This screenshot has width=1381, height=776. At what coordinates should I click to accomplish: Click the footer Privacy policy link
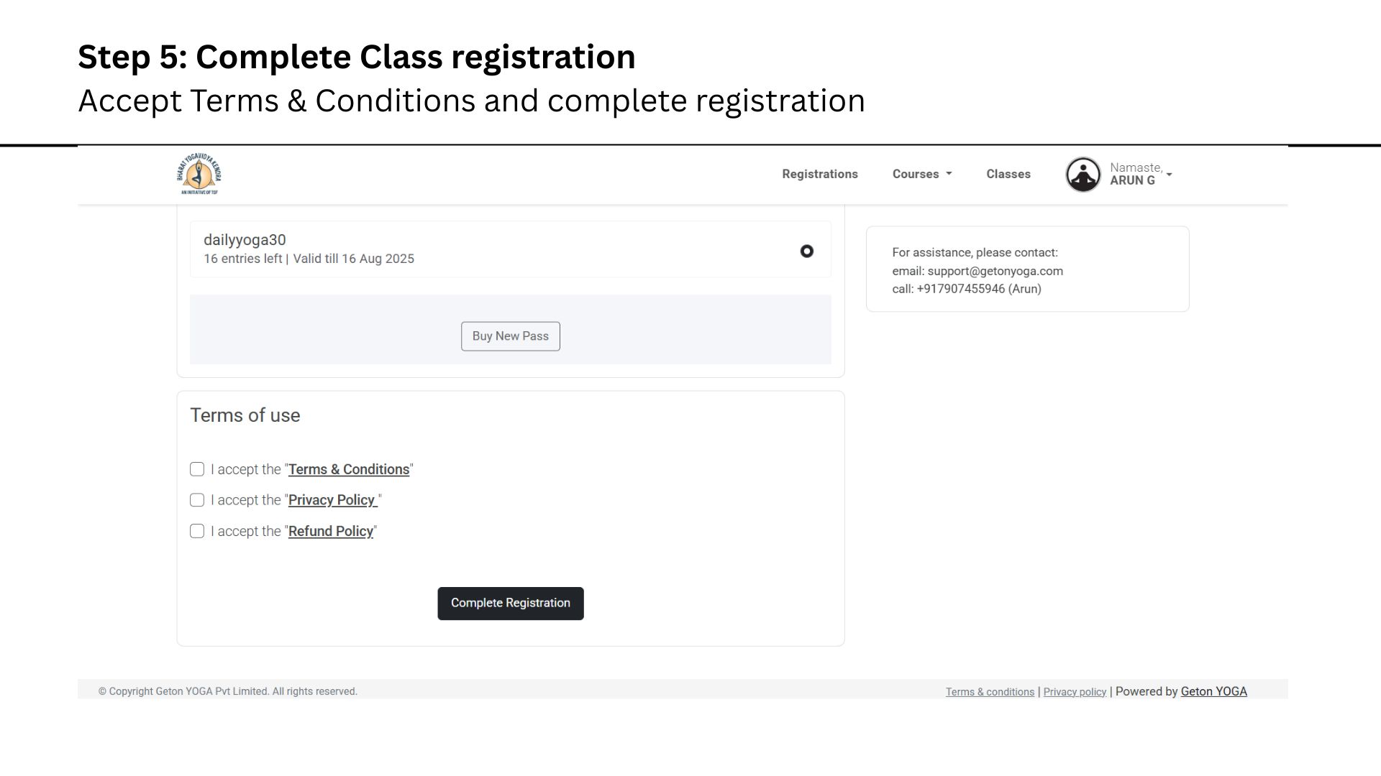(1075, 692)
